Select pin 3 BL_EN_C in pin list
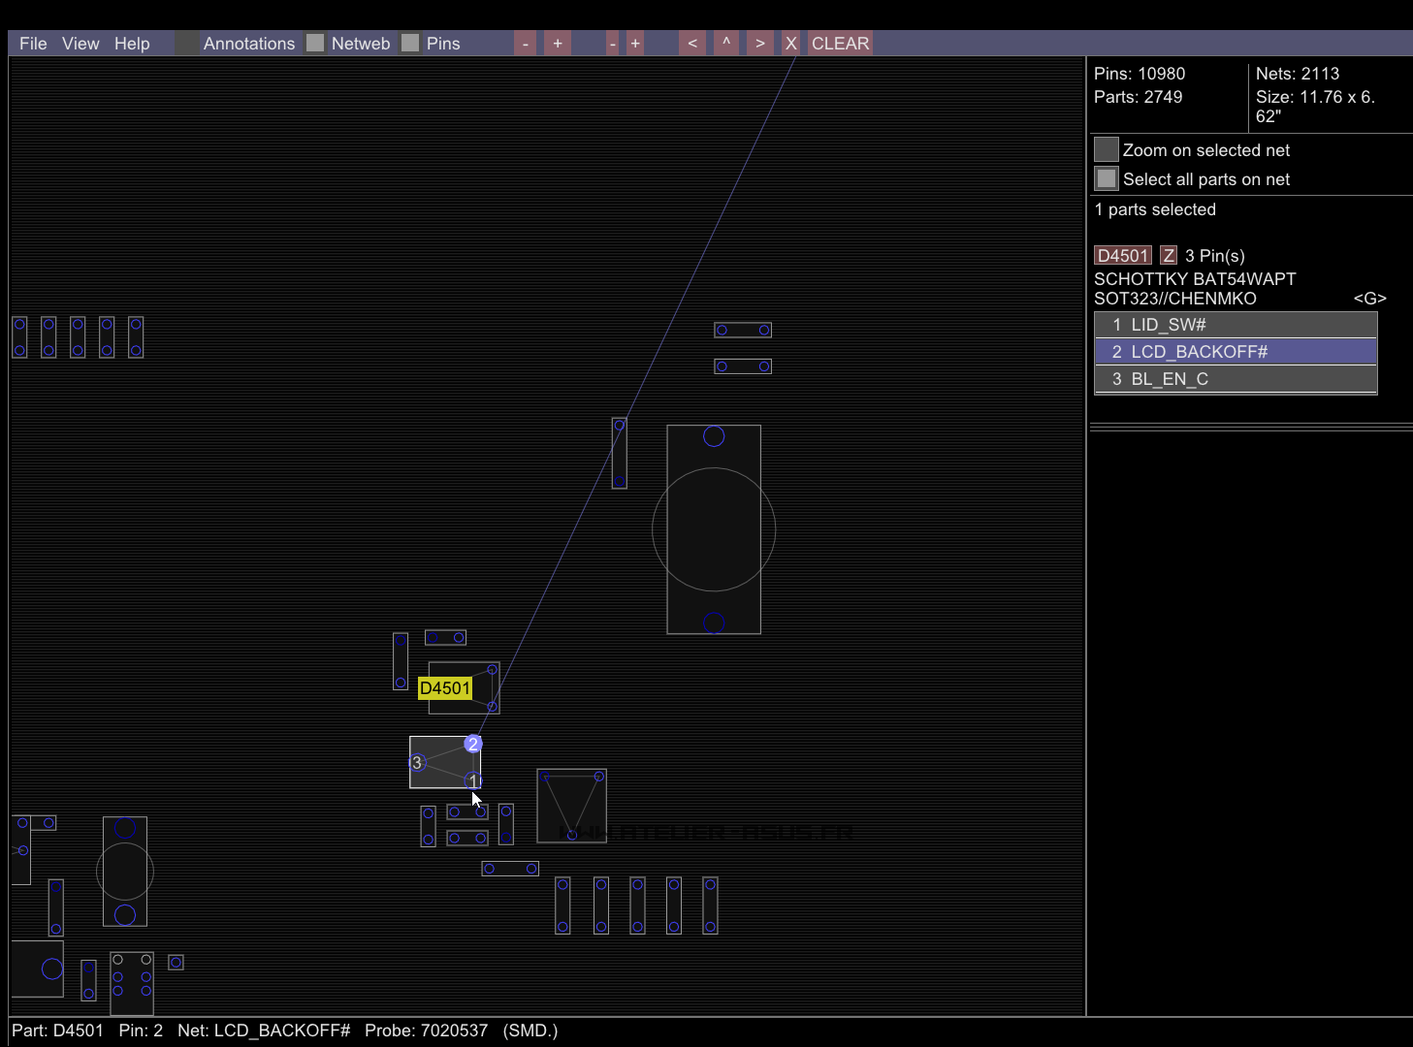The image size is (1413, 1047). coord(1236,379)
